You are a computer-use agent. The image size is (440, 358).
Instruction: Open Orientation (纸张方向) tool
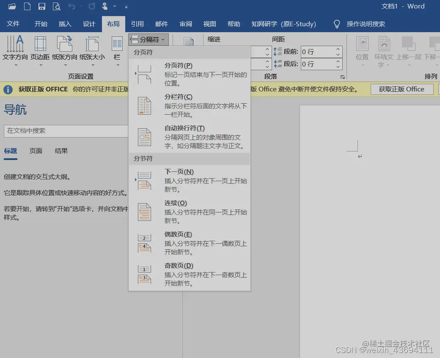(x=65, y=50)
